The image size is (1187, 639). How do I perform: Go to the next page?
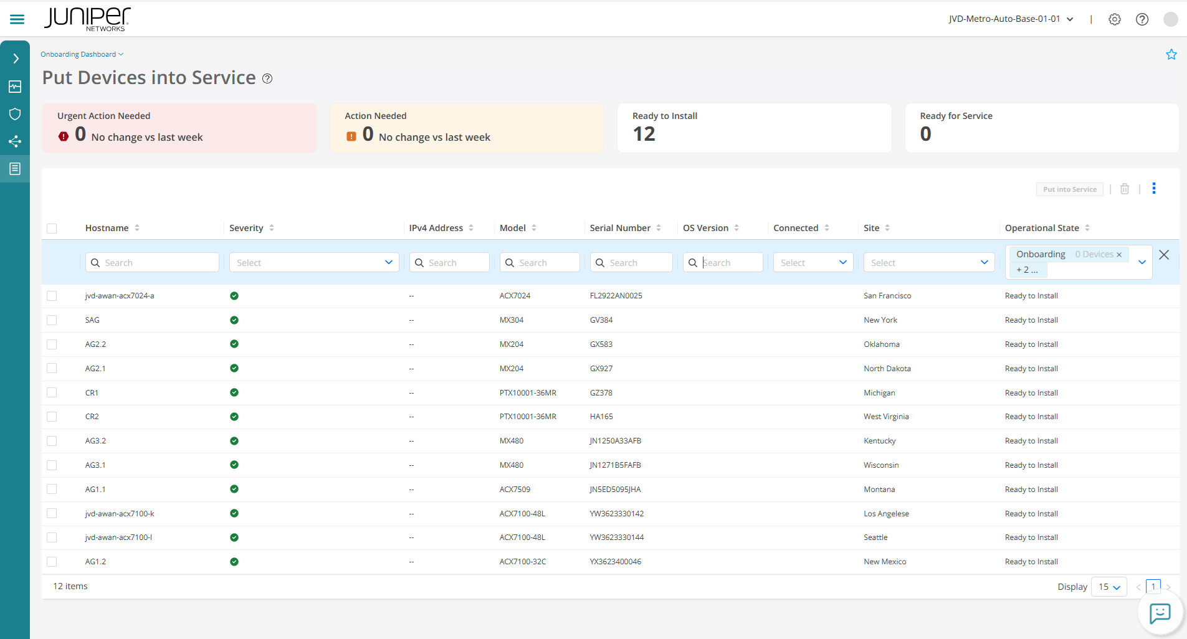(x=1168, y=587)
